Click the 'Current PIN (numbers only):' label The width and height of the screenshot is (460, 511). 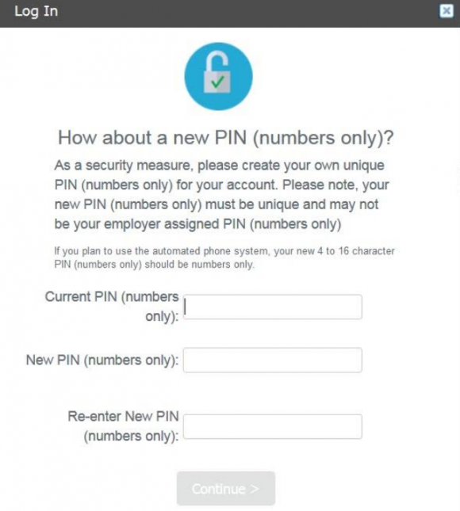coord(112,307)
